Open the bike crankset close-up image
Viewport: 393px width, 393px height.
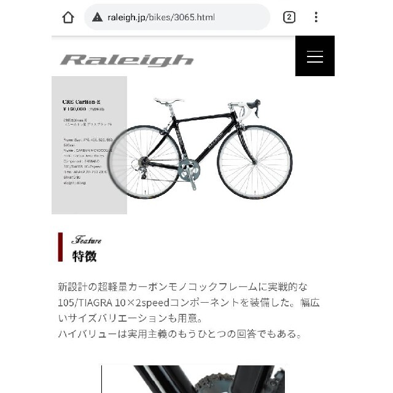193,379
